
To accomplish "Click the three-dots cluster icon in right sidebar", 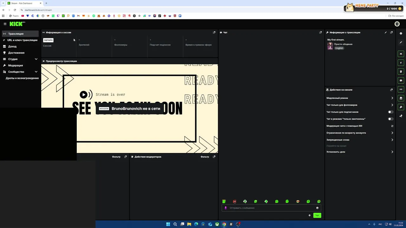I will click(x=401, y=116).
